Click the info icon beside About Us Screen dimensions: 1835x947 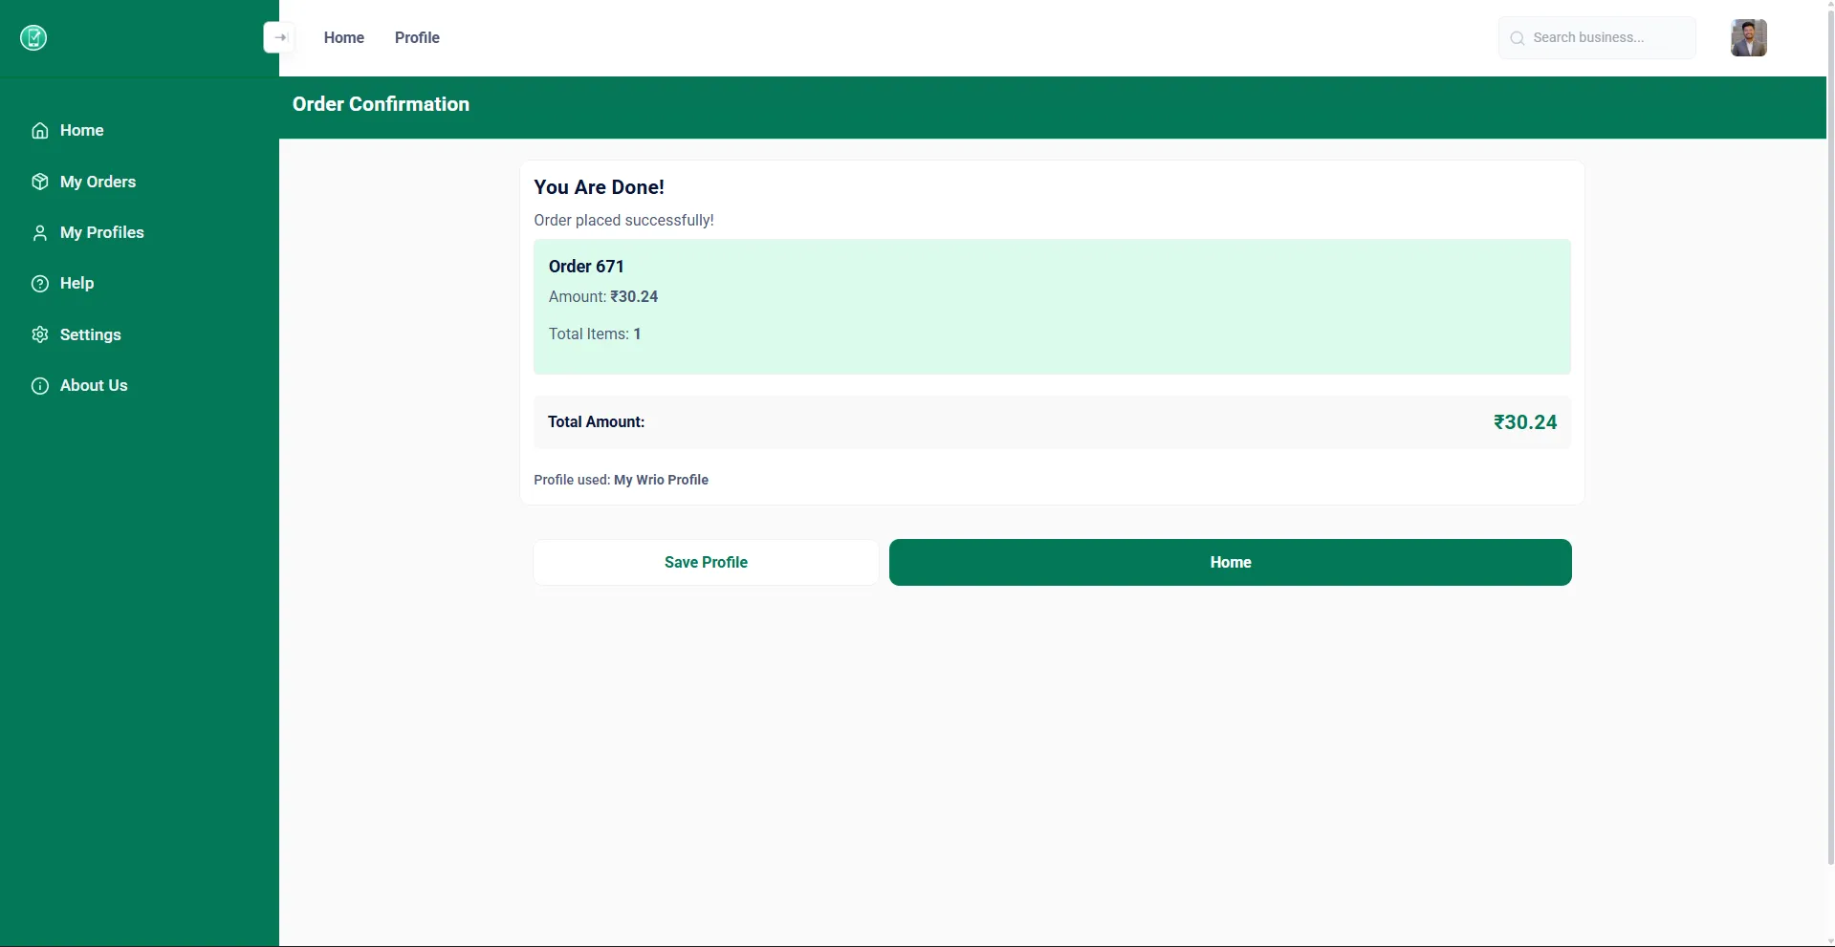40,386
